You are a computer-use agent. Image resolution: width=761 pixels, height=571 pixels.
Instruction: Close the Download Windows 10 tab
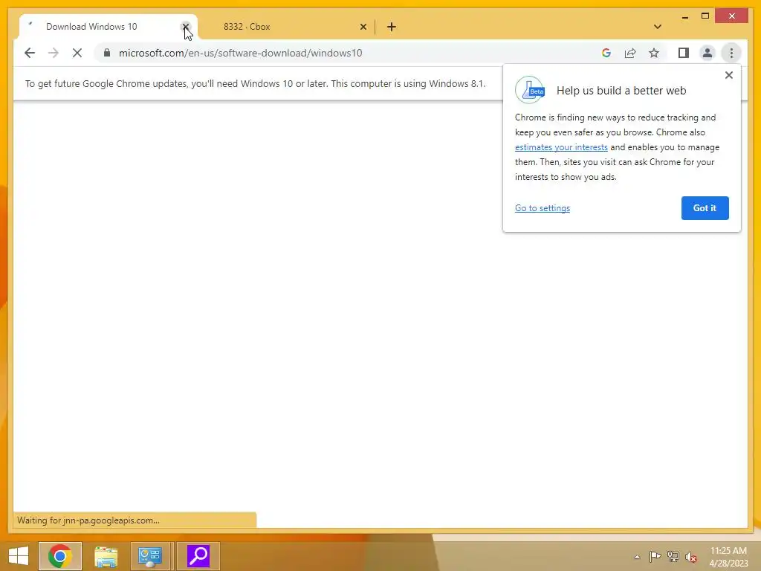click(x=185, y=27)
